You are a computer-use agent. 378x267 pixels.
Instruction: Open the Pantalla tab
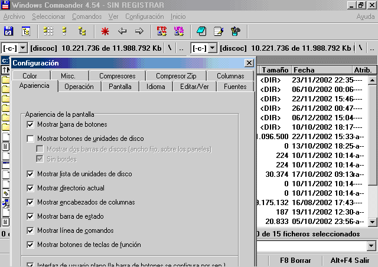click(x=120, y=87)
